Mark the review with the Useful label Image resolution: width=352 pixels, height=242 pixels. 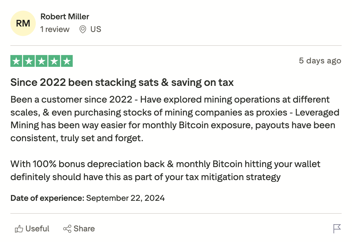point(38,229)
